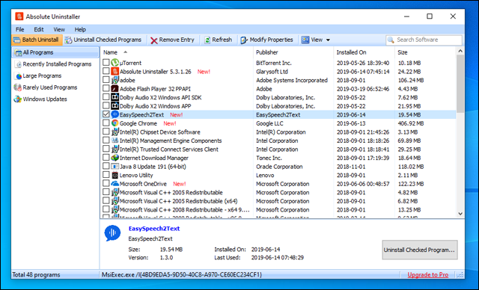
Task: Click the Total 48 programs status text
Action: point(36,275)
